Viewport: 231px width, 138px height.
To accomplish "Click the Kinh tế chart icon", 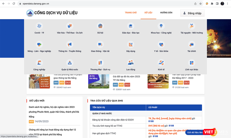I will pyautogui.click(x=161, y=63).
